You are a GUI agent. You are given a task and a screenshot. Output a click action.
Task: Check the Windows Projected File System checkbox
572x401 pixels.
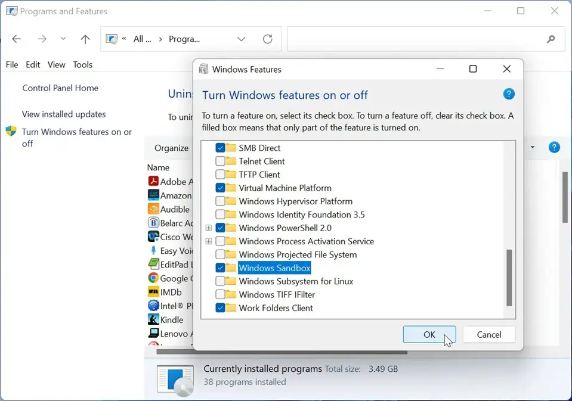coord(220,254)
